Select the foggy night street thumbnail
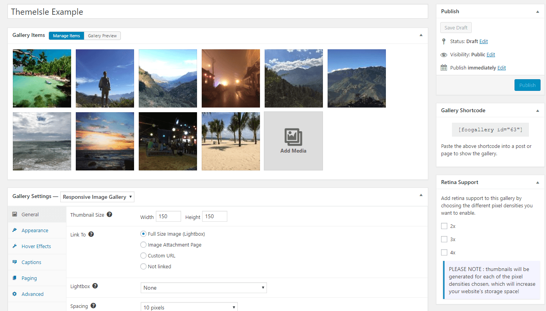The width and height of the screenshot is (546, 311). (231, 78)
